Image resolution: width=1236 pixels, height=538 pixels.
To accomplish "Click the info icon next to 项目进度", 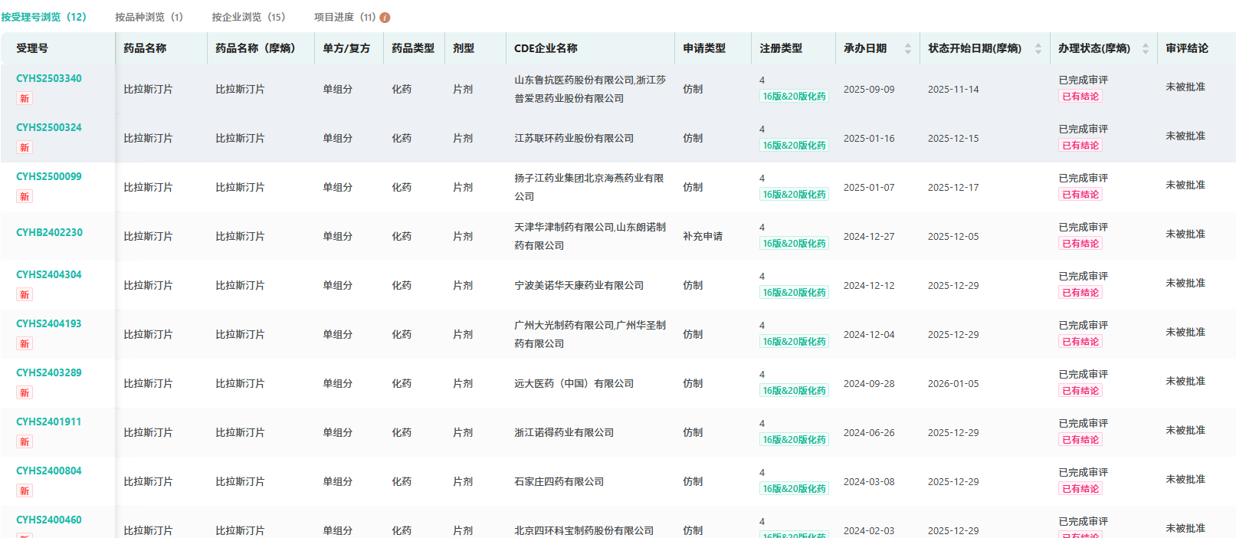I will [x=385, y=18].
